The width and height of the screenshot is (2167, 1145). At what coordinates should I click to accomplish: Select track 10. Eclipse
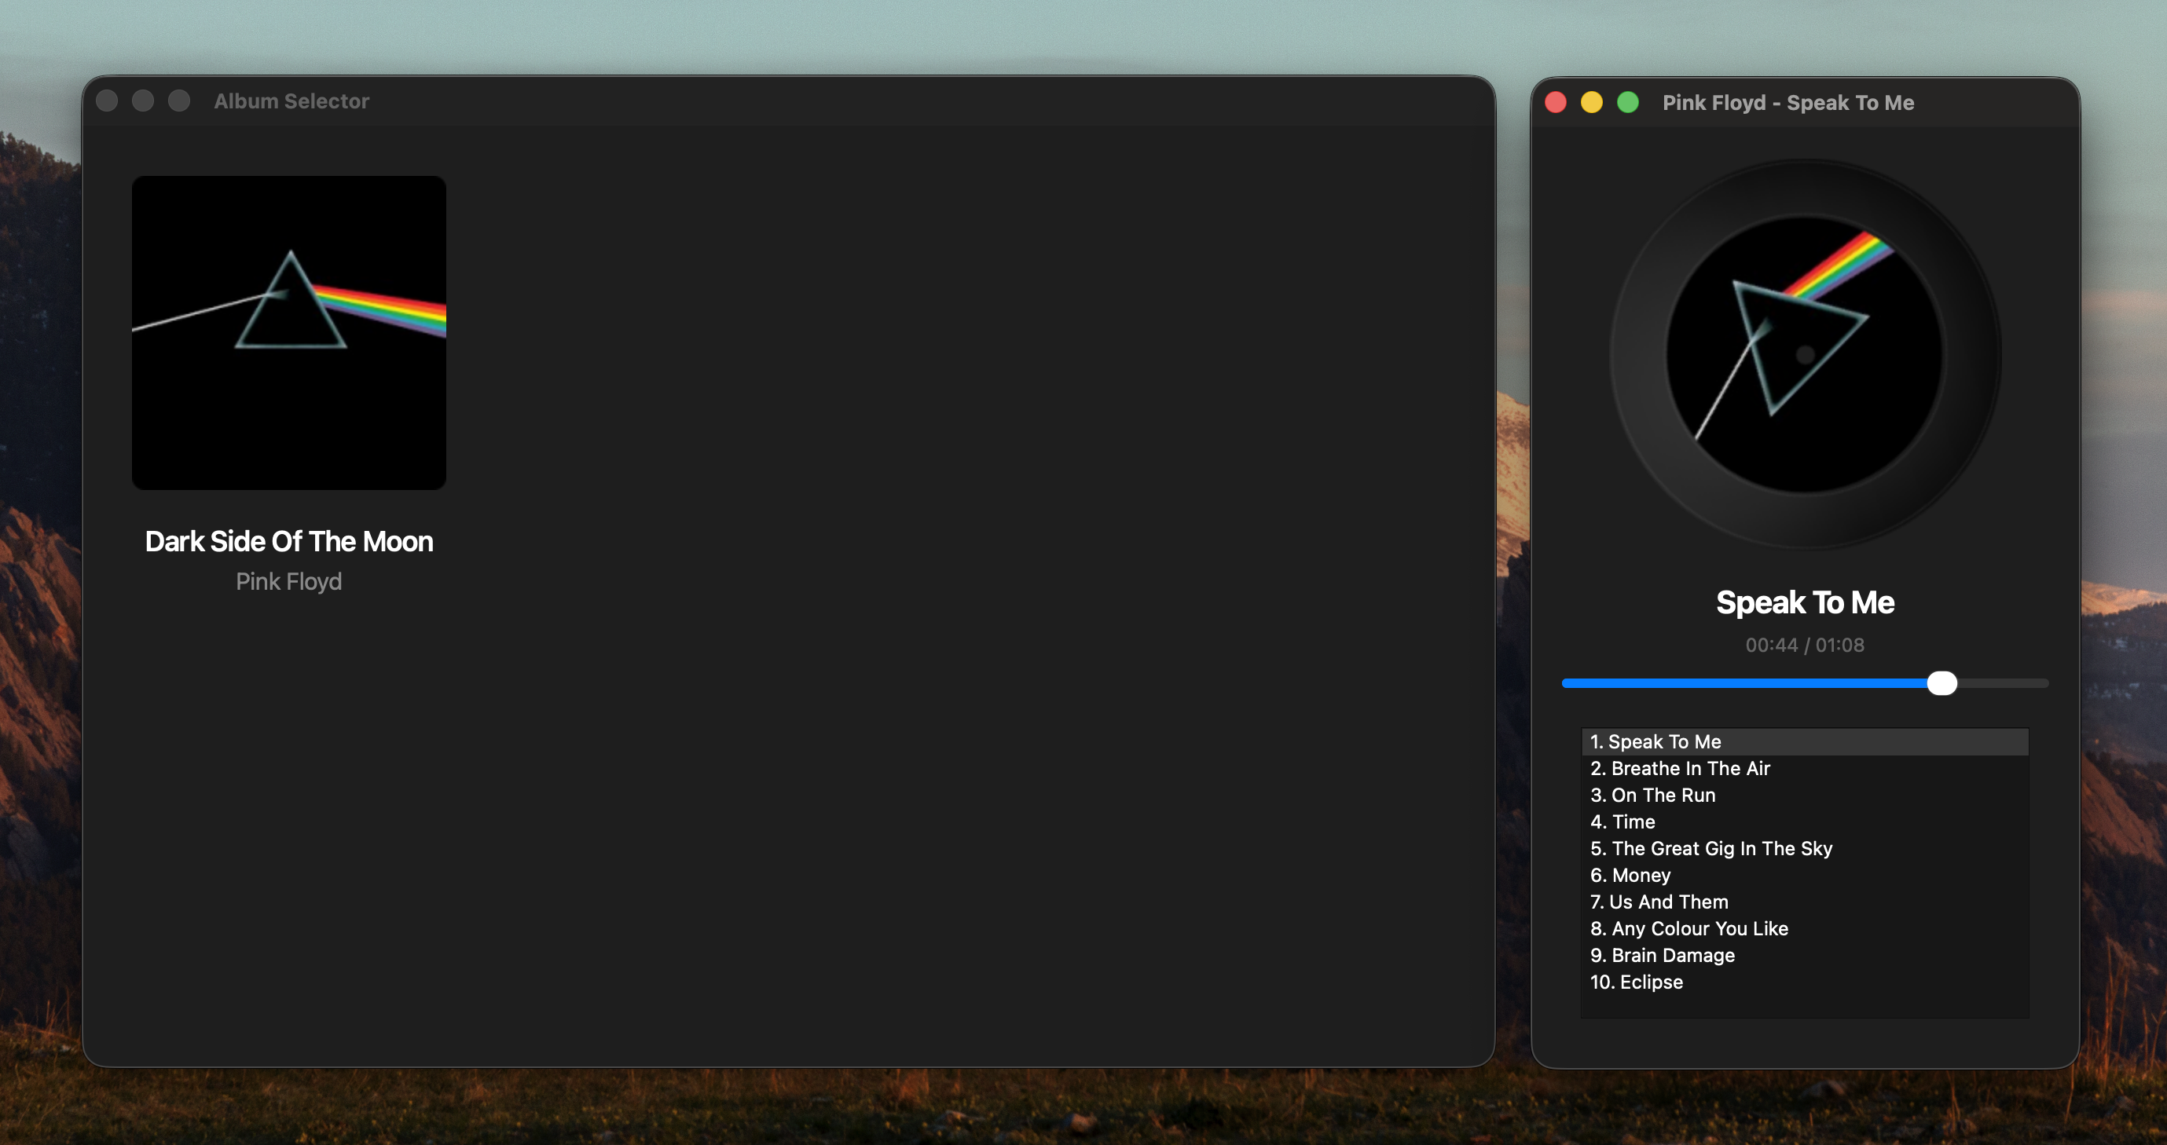1636,982
